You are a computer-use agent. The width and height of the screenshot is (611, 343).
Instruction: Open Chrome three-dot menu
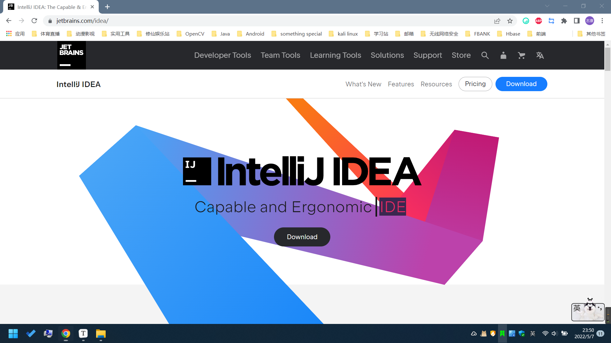(602, 21)
